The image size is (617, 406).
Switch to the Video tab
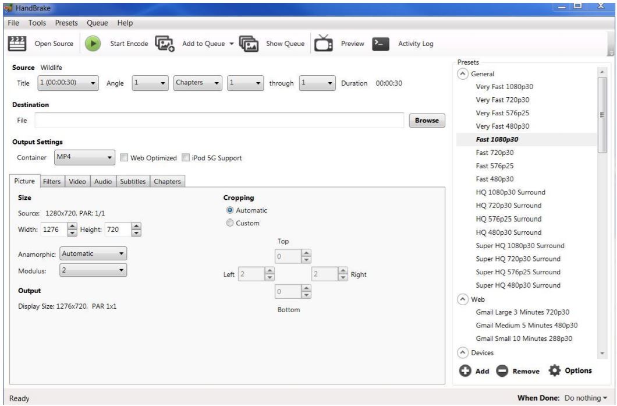(x=77, y=182)
